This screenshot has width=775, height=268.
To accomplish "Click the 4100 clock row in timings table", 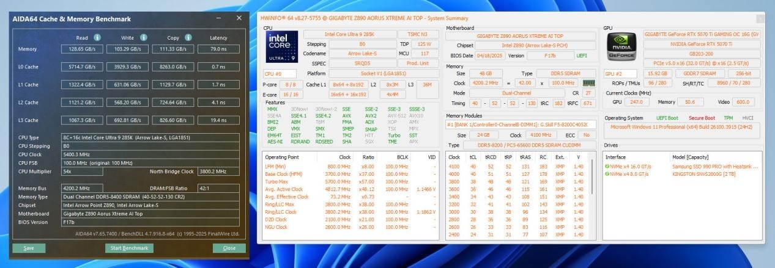I will pyautogui.click(x=517, y=166).
